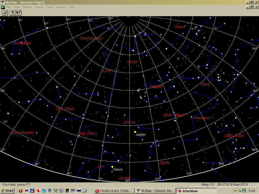Open the Options menu

coord(27,7)
